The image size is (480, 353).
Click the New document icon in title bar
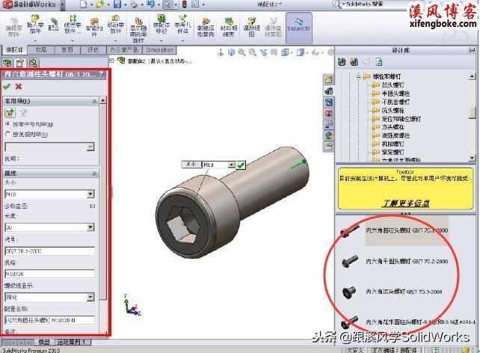[84, 4]
